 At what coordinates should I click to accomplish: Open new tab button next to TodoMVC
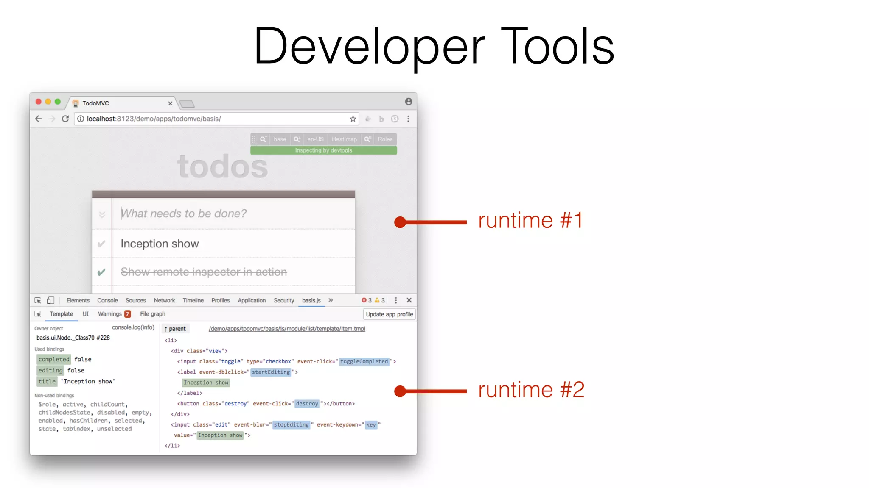(x=187, y=104)
